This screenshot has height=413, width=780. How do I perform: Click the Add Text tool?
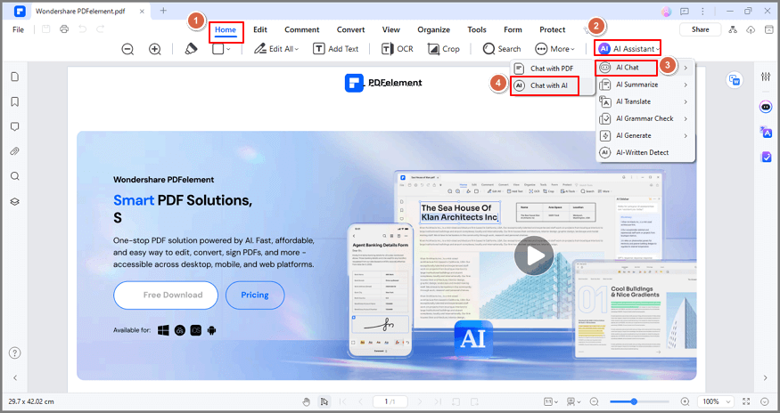click(336, 49)
